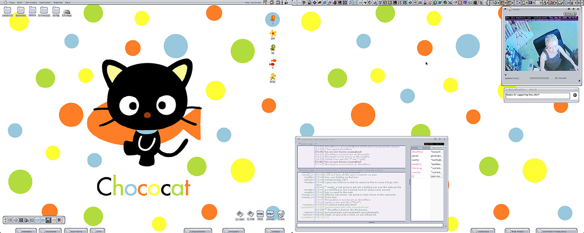Open the Settings menu in menu bar
The image size is (584, 233).
coord(31,2)
